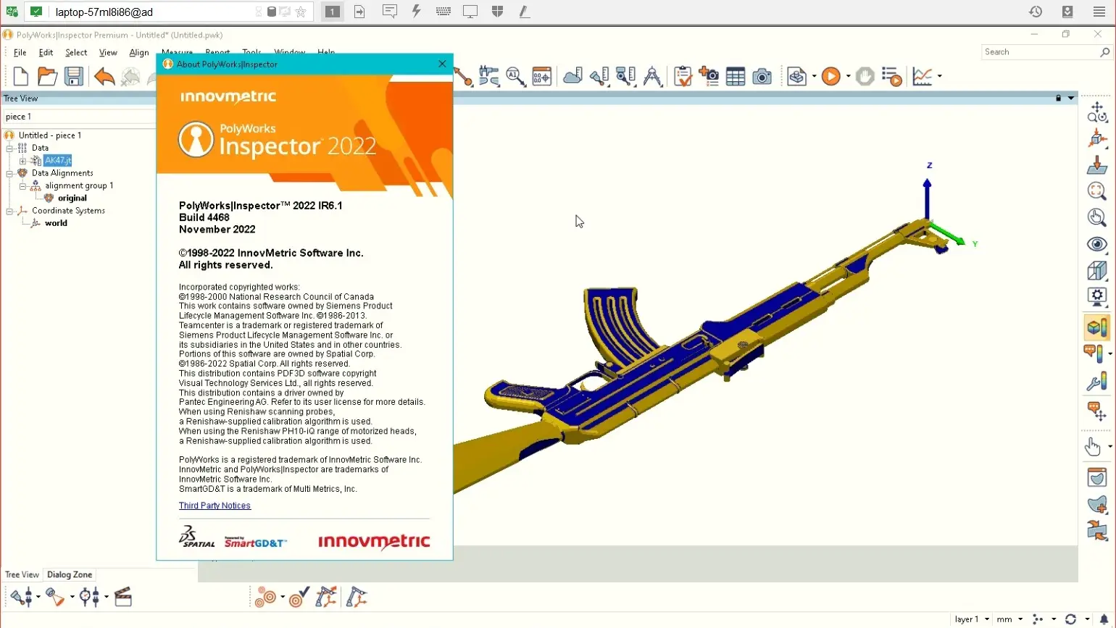Viewport: 1116px width, 628px height.
Task: Click the clipboard checkmark review icon
Action: (683, 76)
